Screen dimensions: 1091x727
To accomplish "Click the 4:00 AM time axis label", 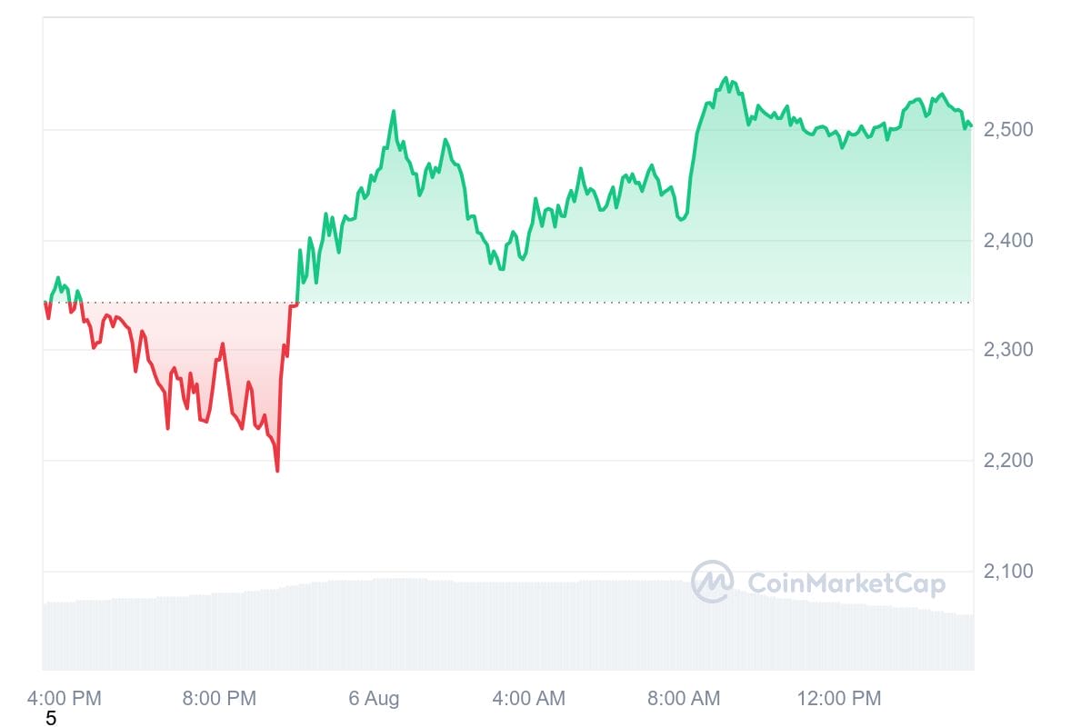I will (x=528, y=698).
